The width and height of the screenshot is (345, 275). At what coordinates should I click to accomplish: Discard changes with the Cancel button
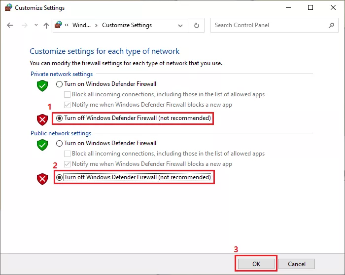297,264
